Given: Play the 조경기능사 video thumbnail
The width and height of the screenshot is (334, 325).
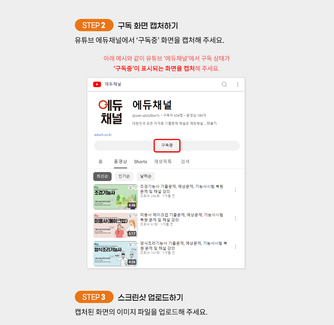Looking at the screenshot, I should 116,197.
